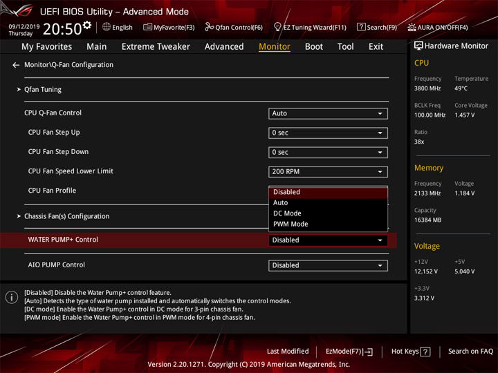Open AIO PUMP Control dropdown
This screenshot has height=373, width=498.
[328, 265]
